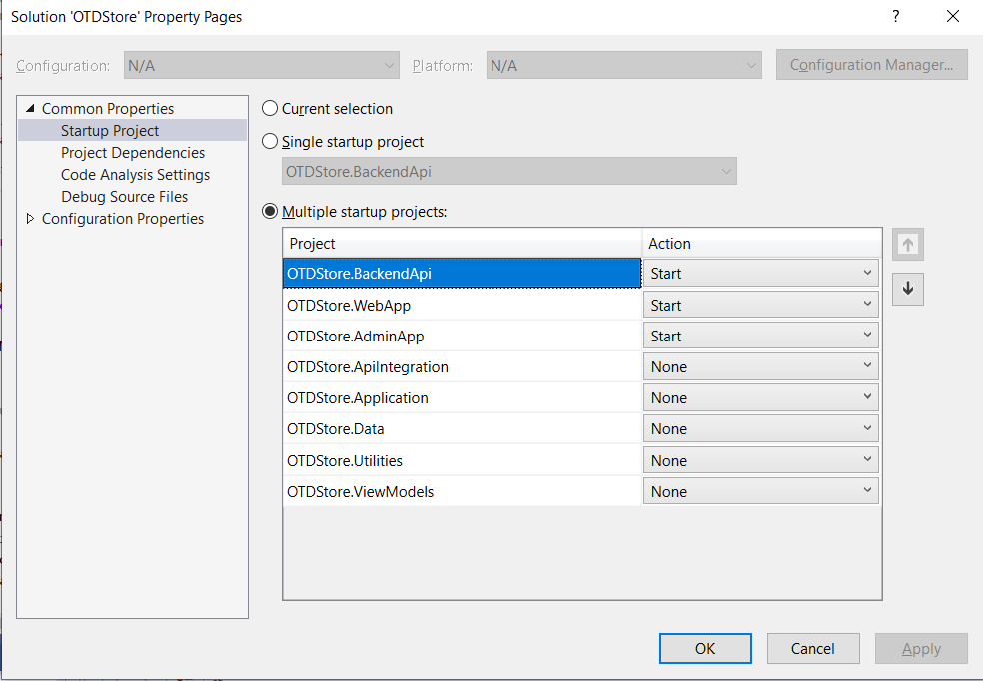This screenshot has width=983, height=681.
Task: Click the Cancel button
Action: click(813, 648)
